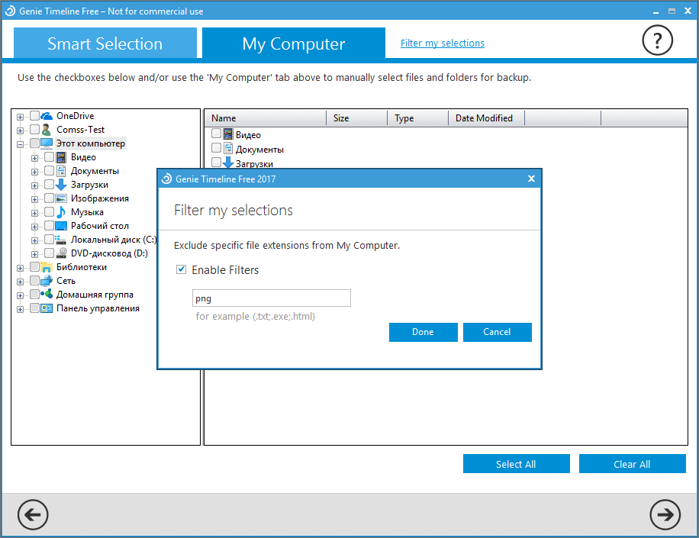The height and width of the screenshot is (538, 699).
Task: Click the Загрузки arrow icon in tree
Action: coord(61,185)
